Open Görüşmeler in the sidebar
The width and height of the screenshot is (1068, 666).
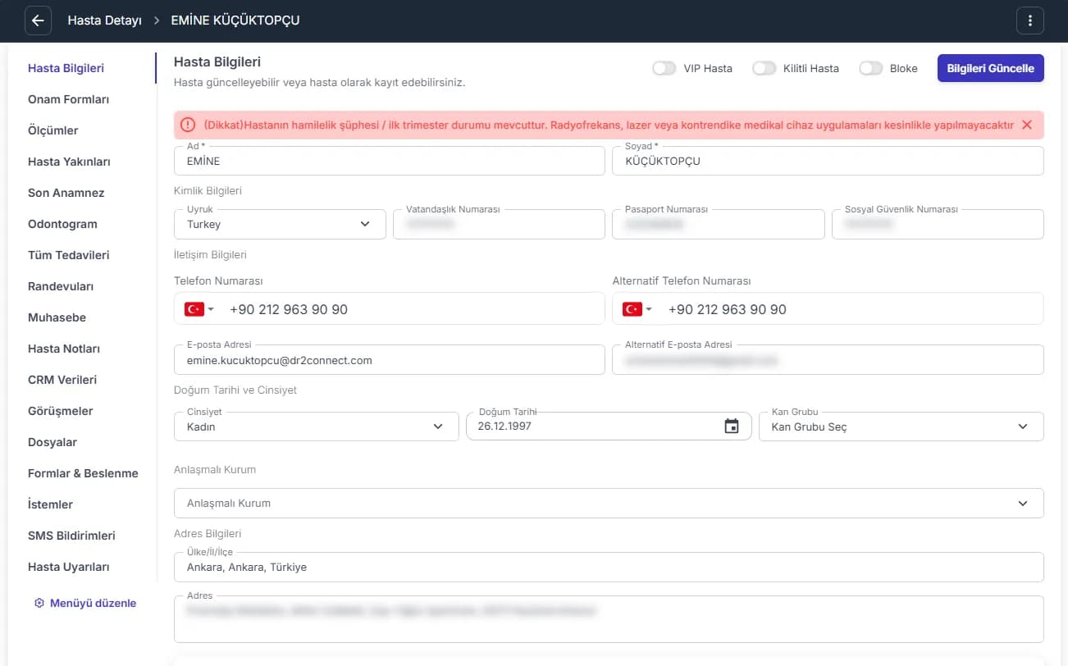61,411
